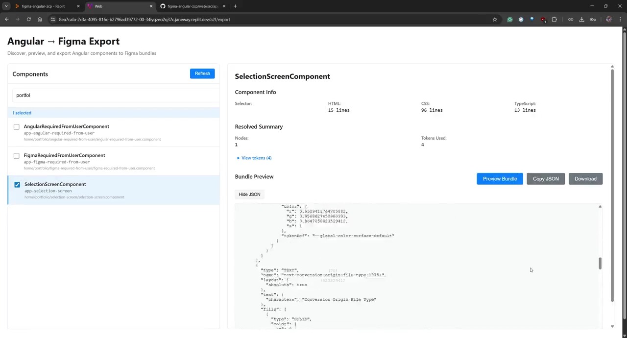
Task: Select the FigmaRequiredFromUserComponent row name
Action: coord(64,155)
